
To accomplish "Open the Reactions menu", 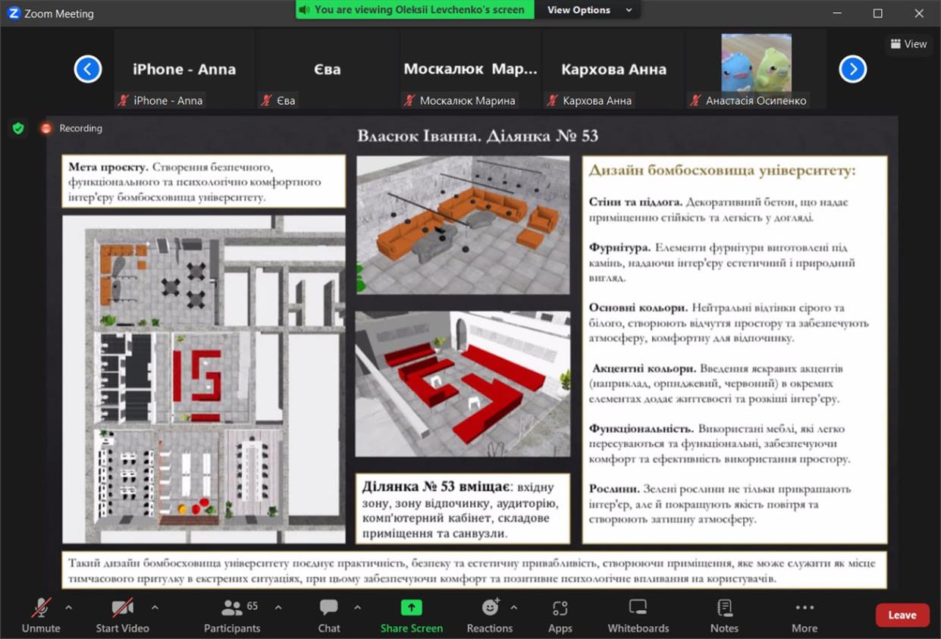I will click(490, 615).
